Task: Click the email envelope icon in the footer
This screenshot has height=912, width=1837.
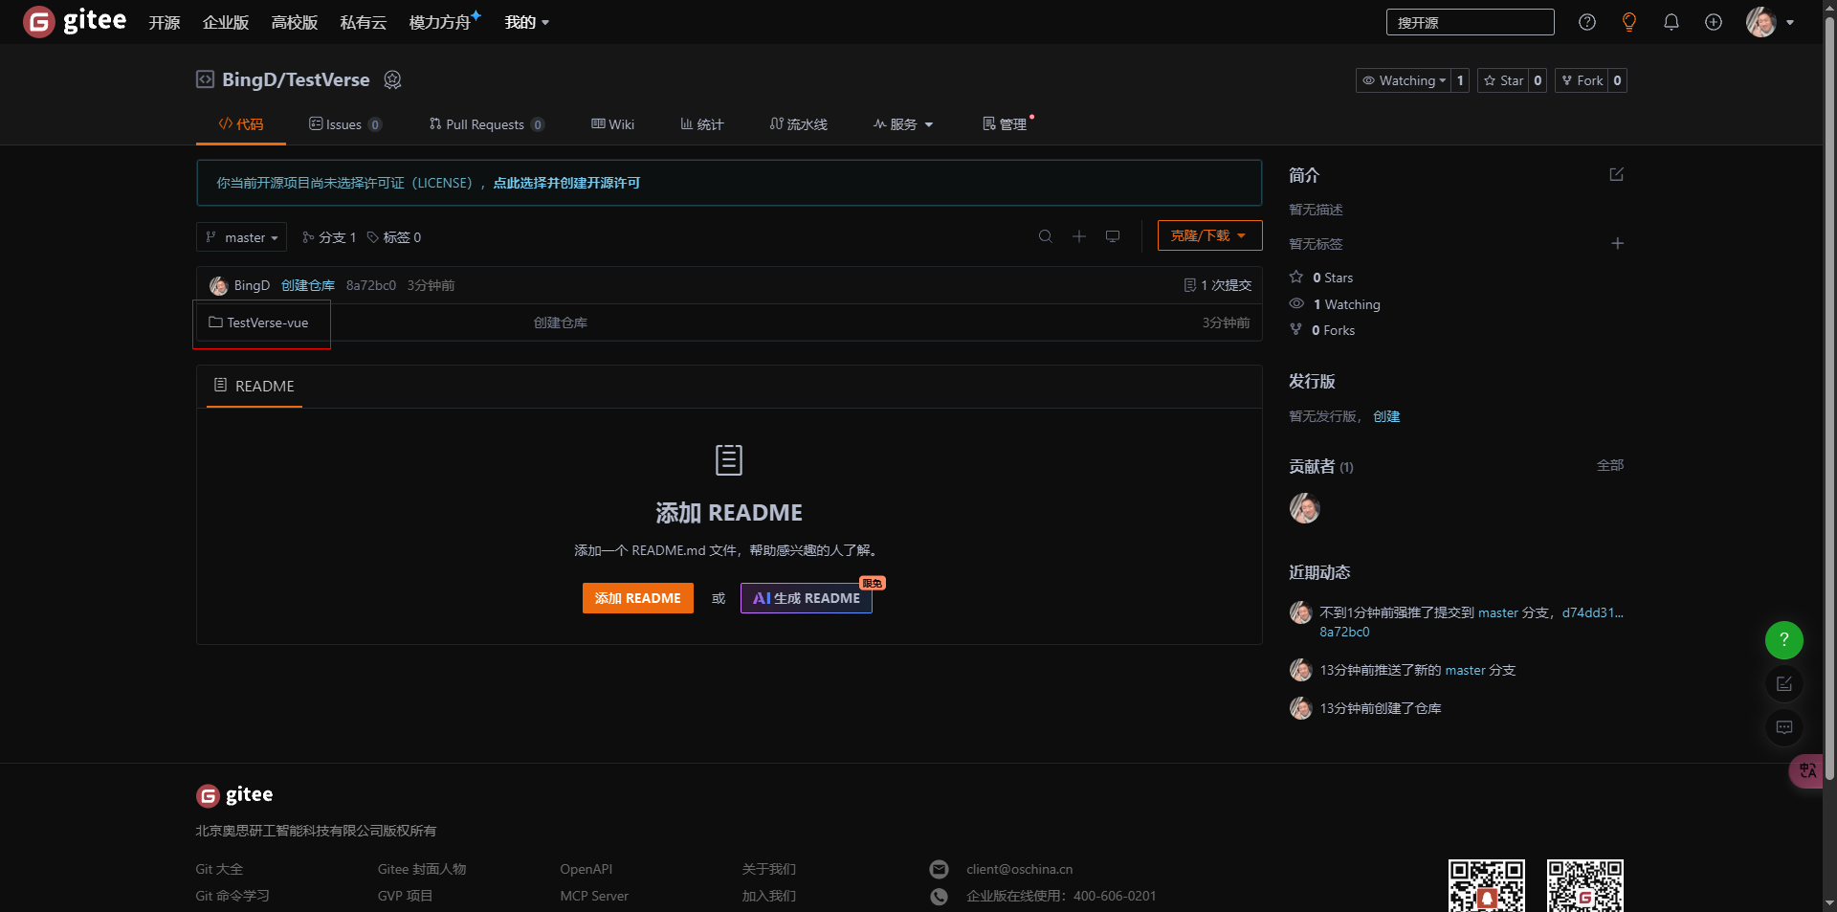Action: pyautogui.click(x=940, y=869)
